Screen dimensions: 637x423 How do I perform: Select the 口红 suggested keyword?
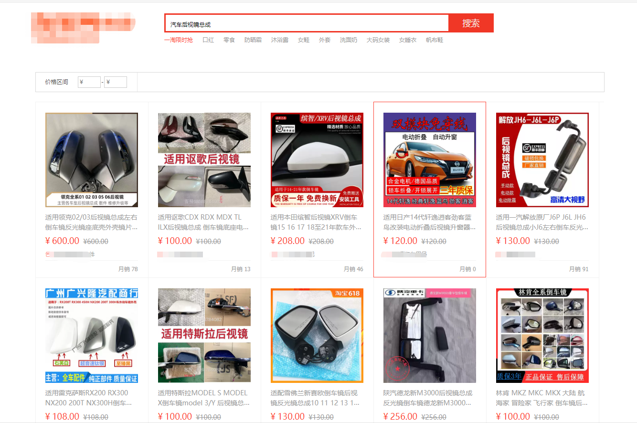tap(208, 40)
